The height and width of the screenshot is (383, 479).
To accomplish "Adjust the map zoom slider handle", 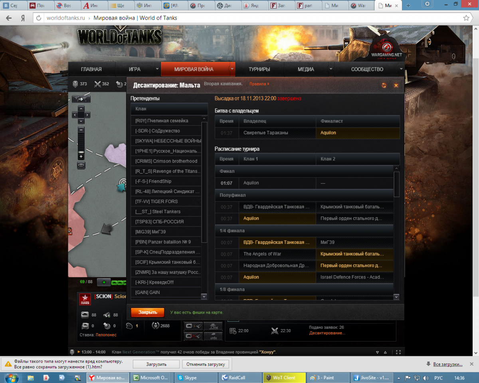I will [x=81, y=152].
